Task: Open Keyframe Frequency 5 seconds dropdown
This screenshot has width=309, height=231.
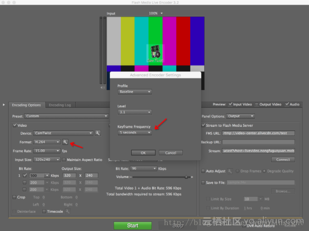Action: click(x=135, y=132)
